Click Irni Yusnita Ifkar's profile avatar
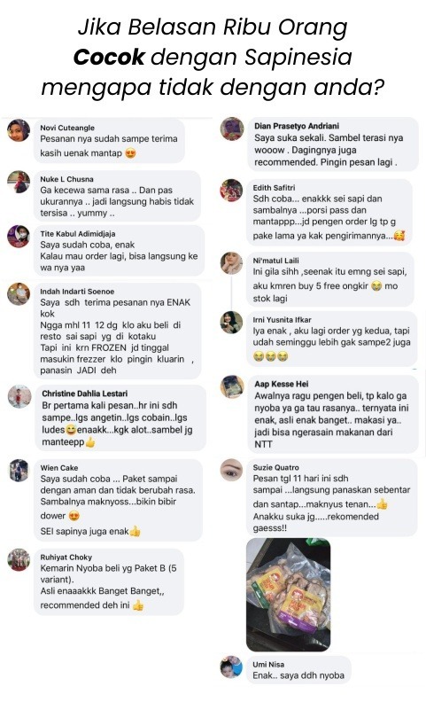This screenshot has height=725, width=426. click(x=231, y=323)
